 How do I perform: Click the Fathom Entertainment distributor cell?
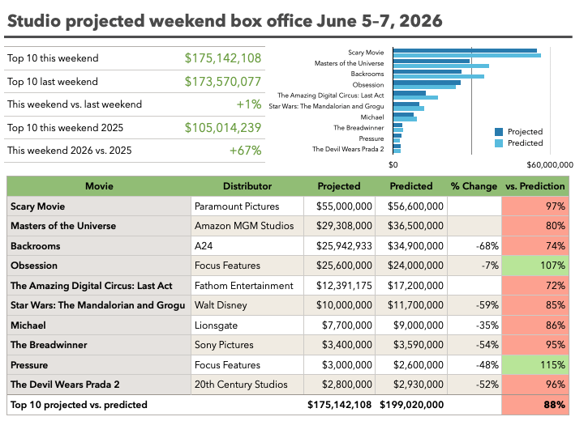pos(247,286)
